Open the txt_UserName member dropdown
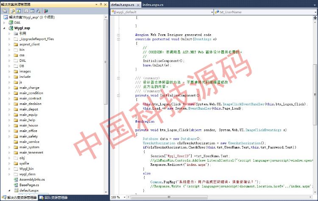This screenshot has width=318, height=201. [315, 12]
